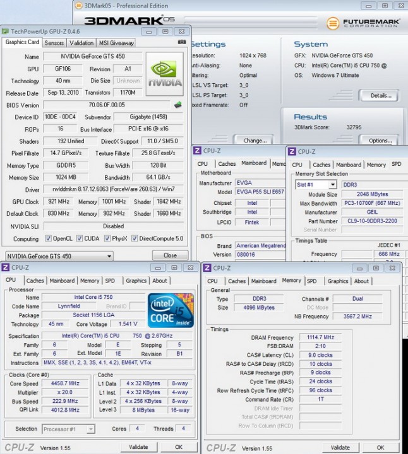The image size is (408, 454).
Task: Click the Command Rate value 1T
Action: 320,399
